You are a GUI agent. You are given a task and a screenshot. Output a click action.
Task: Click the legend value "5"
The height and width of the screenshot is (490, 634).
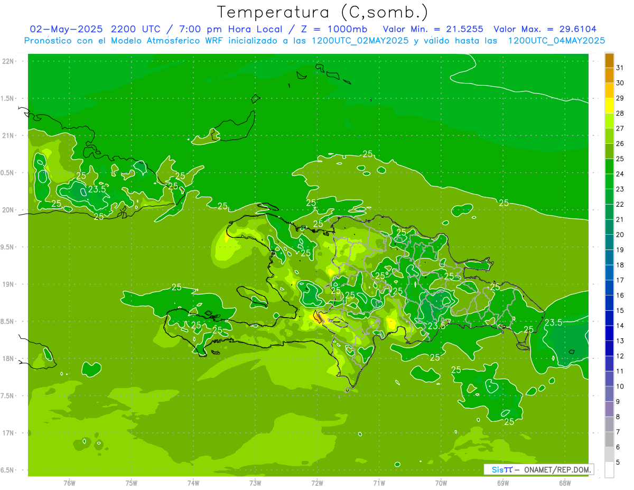pos(618,463)
